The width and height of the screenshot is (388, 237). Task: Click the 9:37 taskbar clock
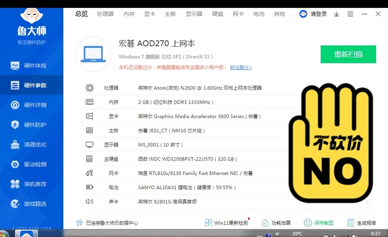click(x=376, y=233)
